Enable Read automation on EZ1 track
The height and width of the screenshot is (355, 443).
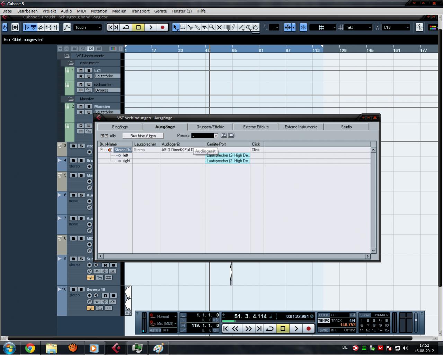pyautogui.click(x=80, y=76)
